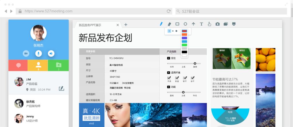This screenshot has width=293, height=127.
Task: Toggle the speaker volume button
Action: tap(51, 54)
